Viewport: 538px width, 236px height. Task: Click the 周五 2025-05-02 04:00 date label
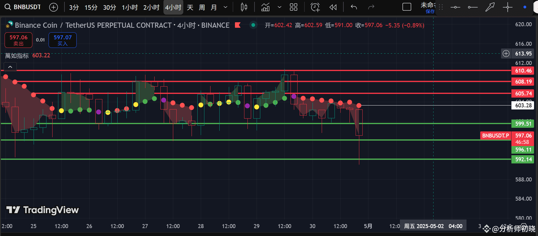[x=433, y=226]
